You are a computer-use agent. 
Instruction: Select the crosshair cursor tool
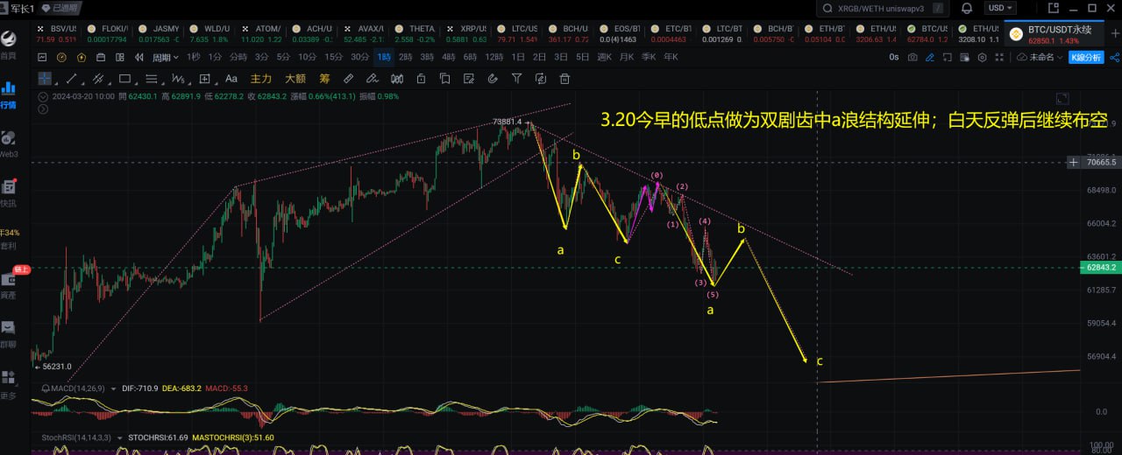44,78
